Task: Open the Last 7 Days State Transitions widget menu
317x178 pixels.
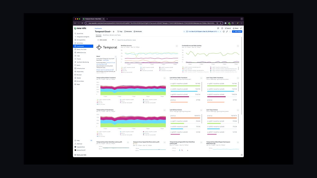Action: click(238, 78)
